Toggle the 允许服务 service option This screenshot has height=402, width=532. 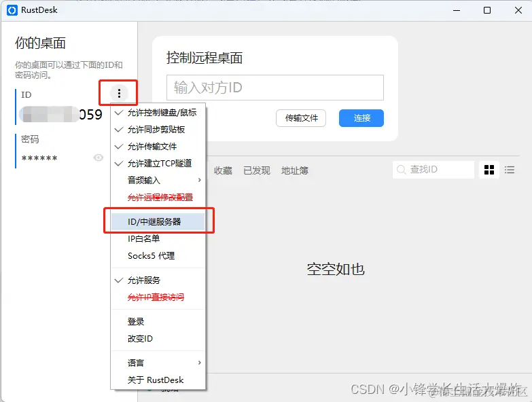pyautogui.click(x=158, y=280)
